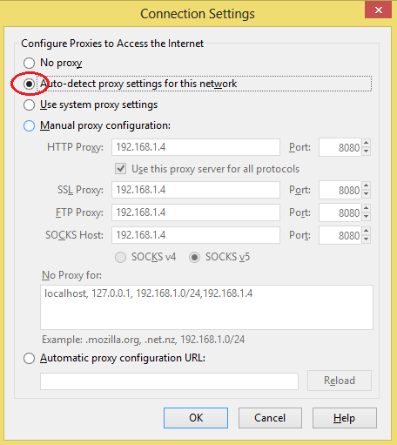
Task: Click the automatic proxy configuration URL field
Action: 169,381
